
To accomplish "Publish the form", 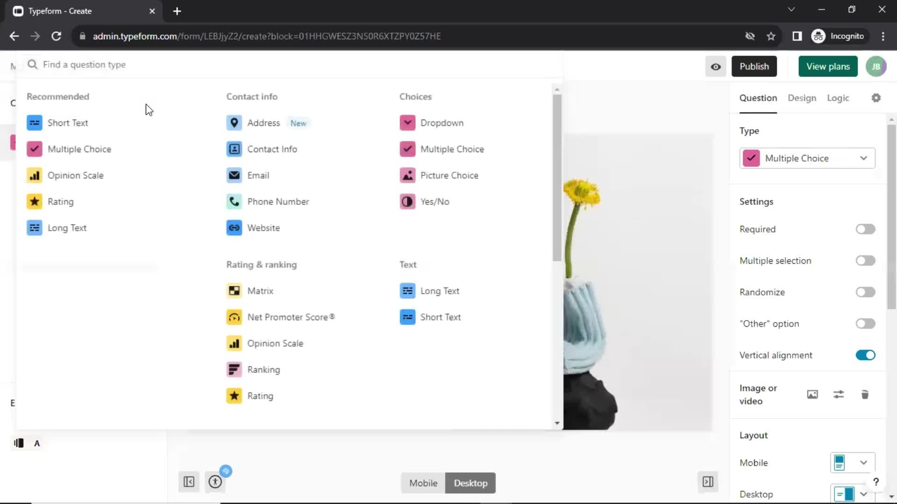I will point(754,66).
